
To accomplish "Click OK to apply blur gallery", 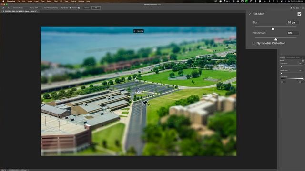I will (96, 8).
